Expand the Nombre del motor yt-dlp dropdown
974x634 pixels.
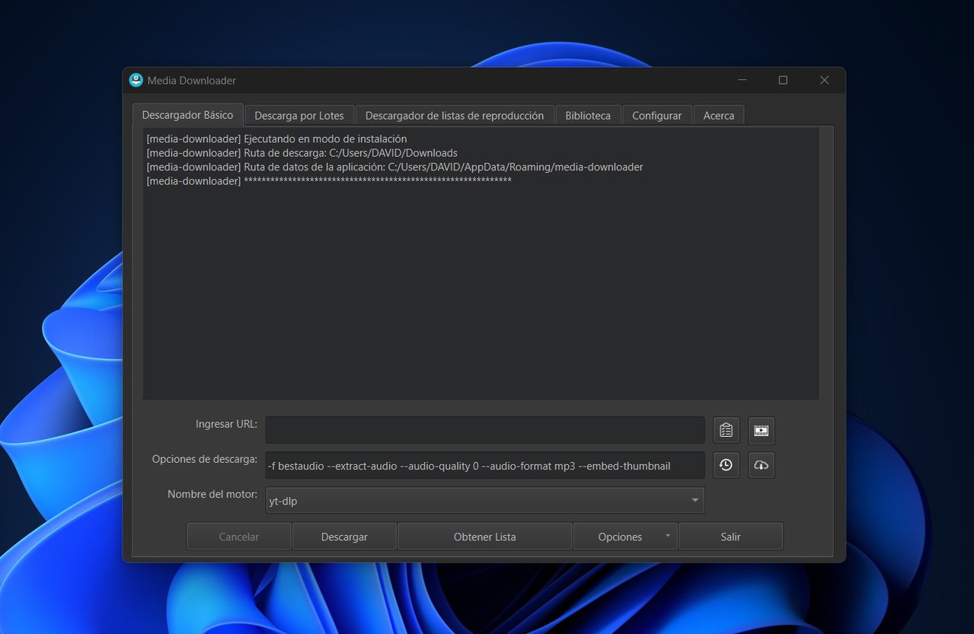pyautogui.click(x=485, y=501)
